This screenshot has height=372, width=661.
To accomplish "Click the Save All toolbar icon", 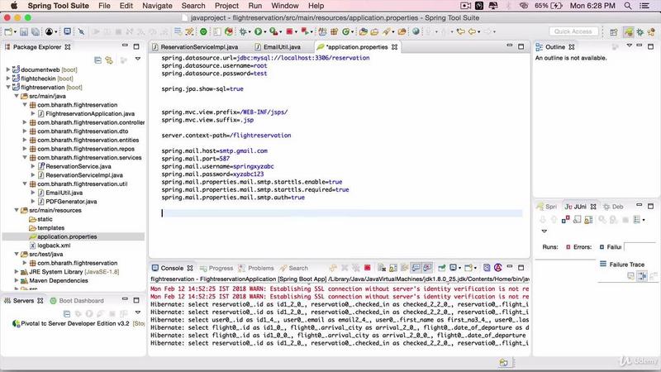I will tap(36, 31).
